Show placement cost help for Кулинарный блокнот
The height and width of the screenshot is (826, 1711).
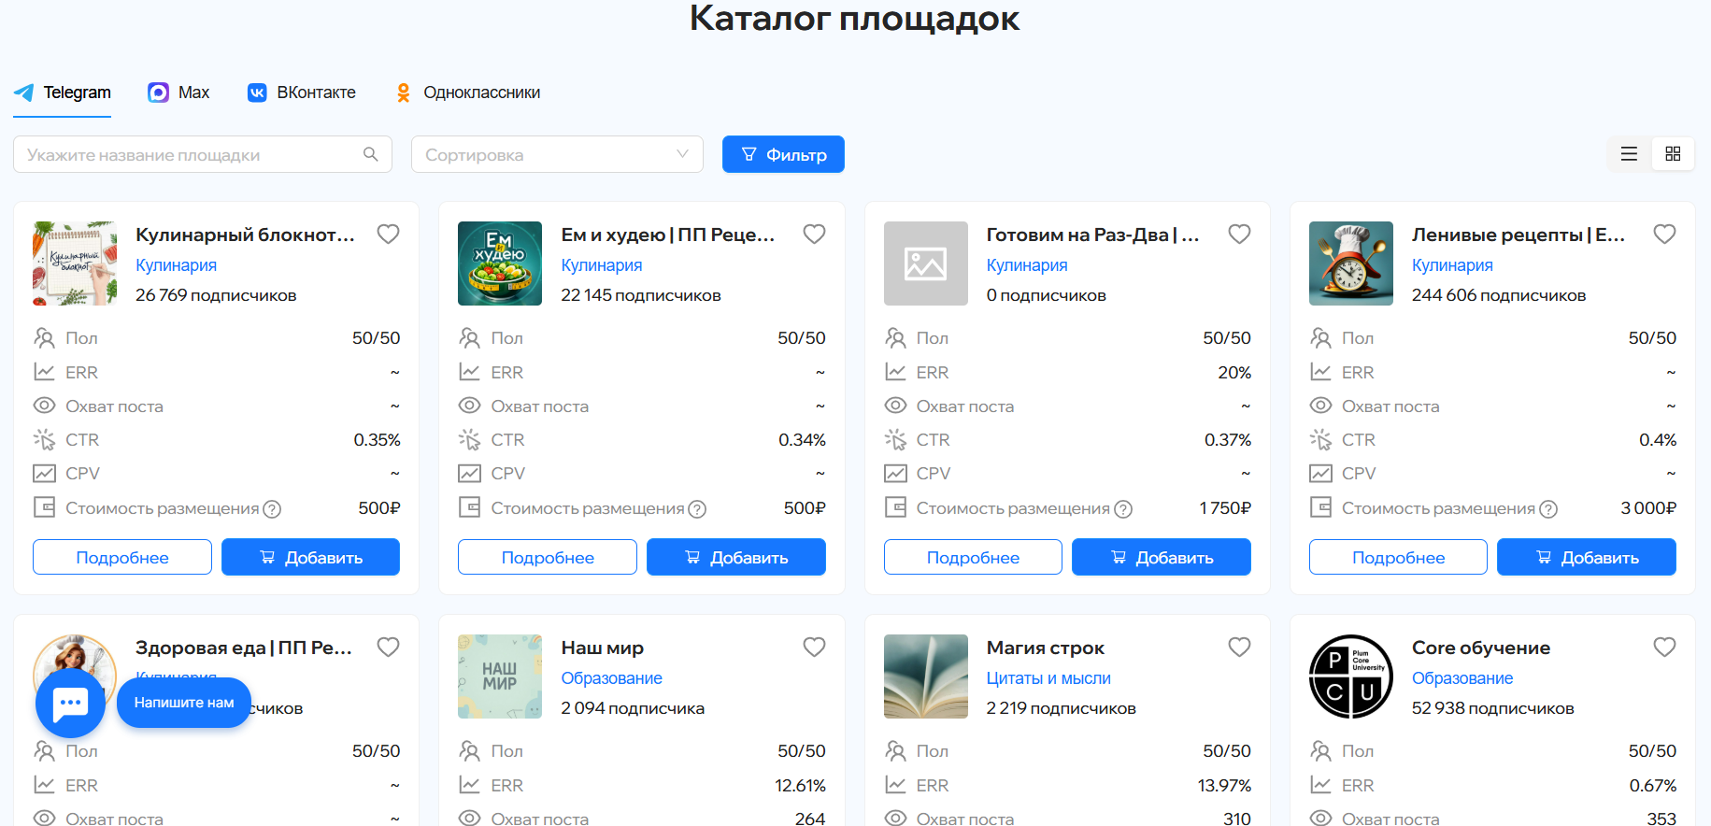(272, 509)
